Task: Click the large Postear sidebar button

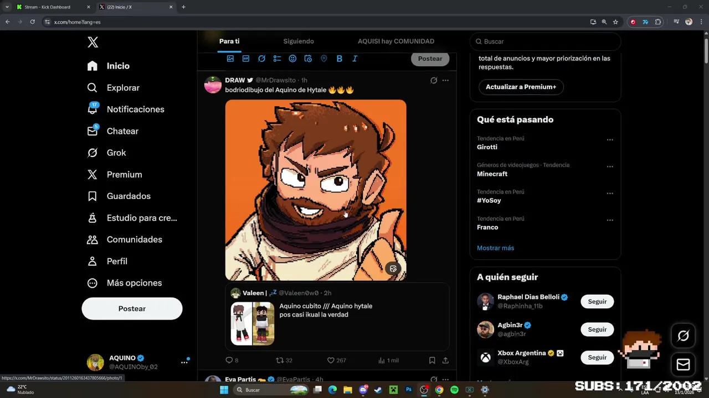Action: tap(132, 308)
